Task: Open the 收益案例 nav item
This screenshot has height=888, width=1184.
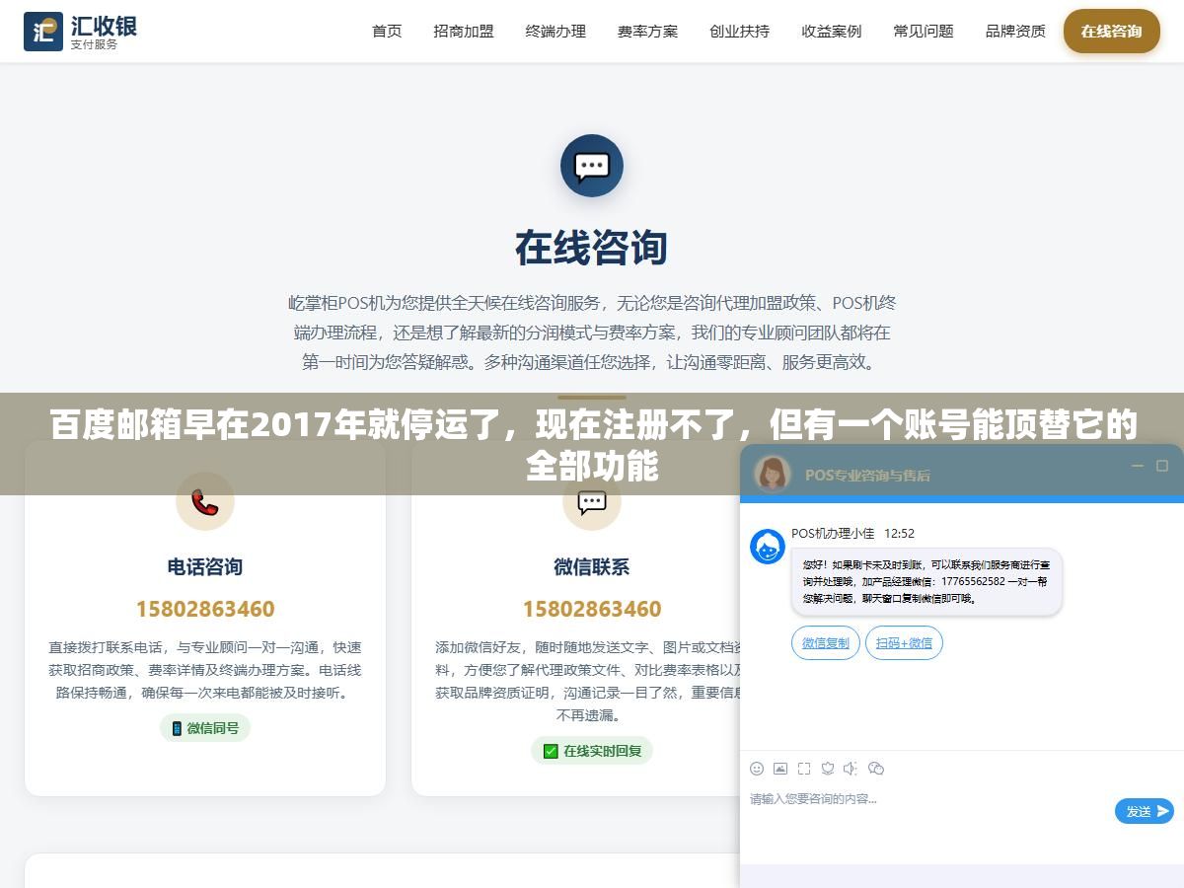Action: tap(832, 32)
